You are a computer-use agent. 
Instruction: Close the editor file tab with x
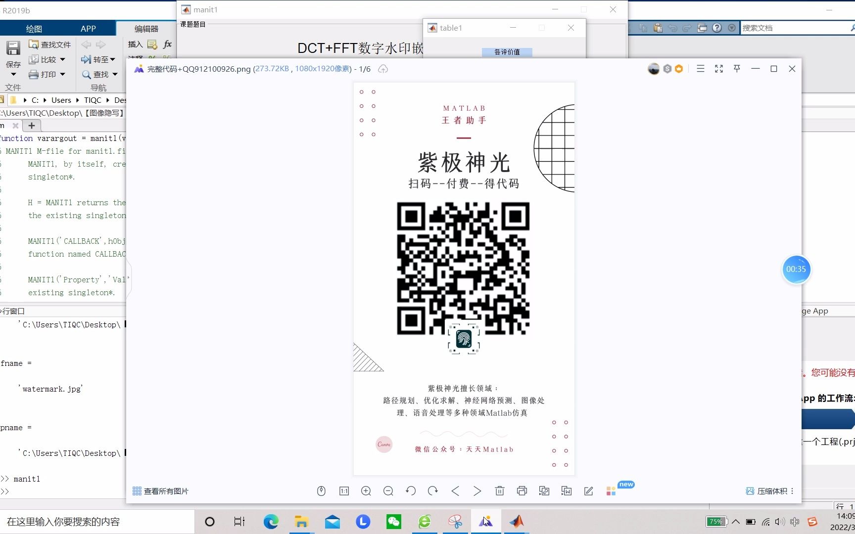(15, 126)
